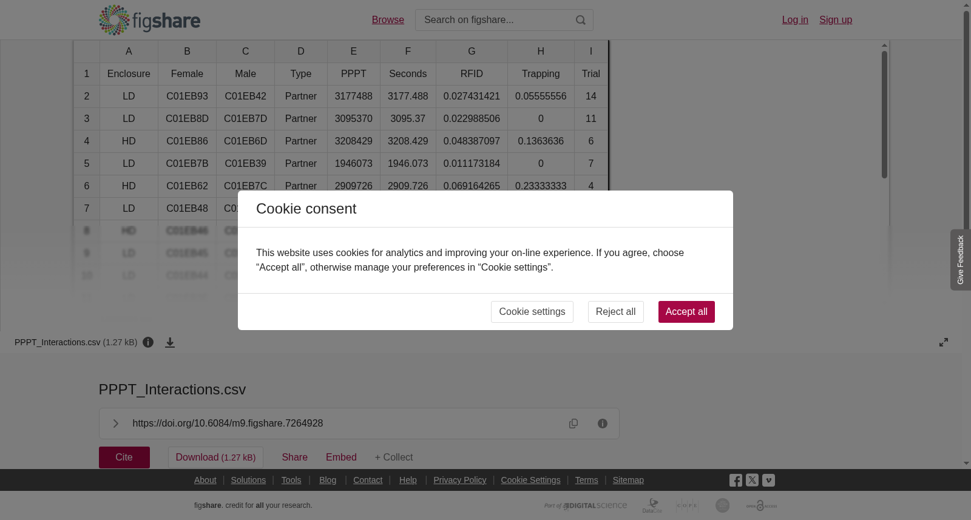The width and height of the screenshot is (971, 520).
Task: Click the figshare logo
Action: (x=149, y=20)
